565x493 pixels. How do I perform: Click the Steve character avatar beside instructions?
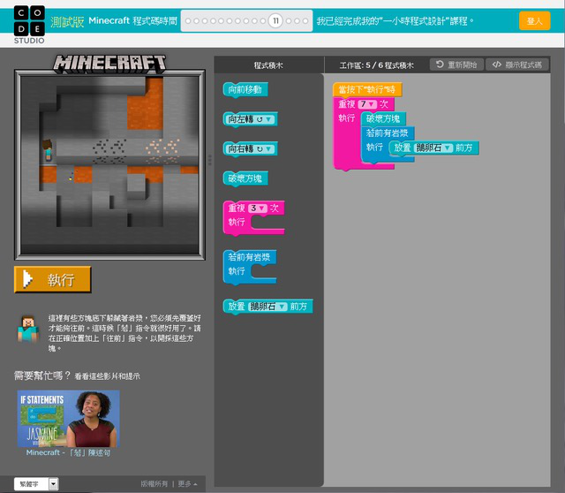28,328
